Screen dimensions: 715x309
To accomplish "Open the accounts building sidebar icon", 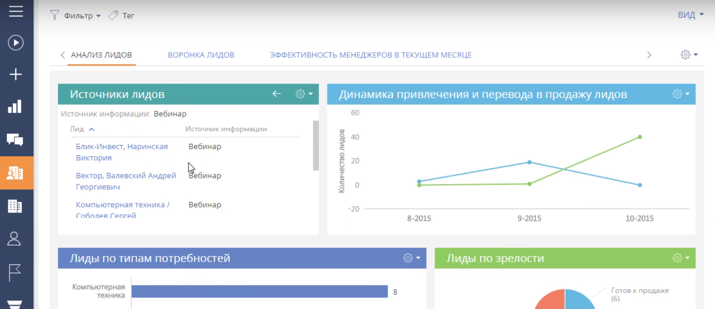I will pyautogui.click(x=15, y=206).
